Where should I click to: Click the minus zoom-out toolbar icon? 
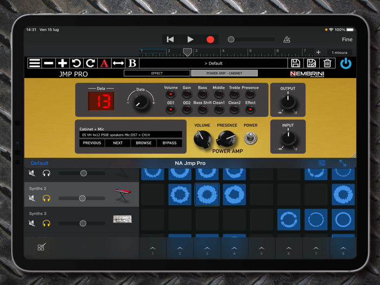(x=48, y=64)
